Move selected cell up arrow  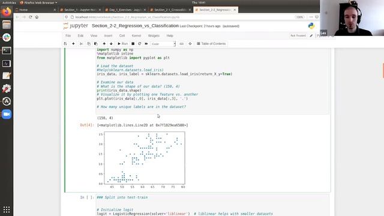104,44
